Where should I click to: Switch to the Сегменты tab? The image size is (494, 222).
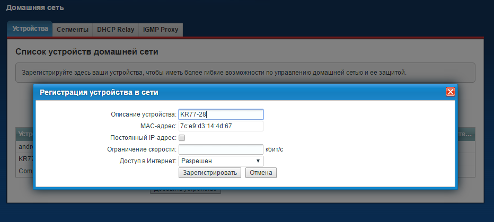tap(72, 30)
